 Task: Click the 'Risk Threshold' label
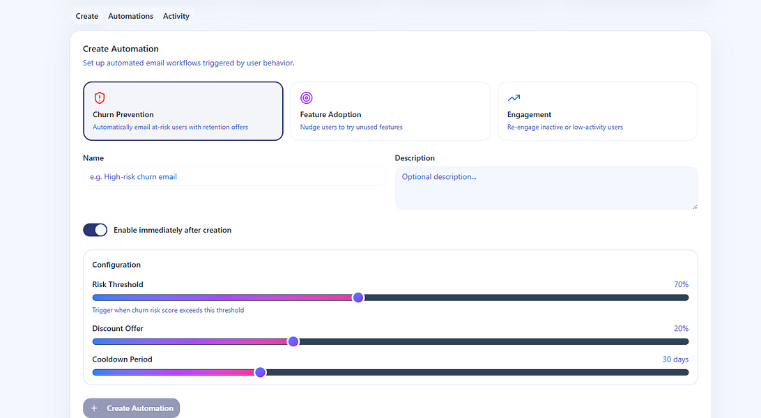pyautogui.click(x=118, y=285)
